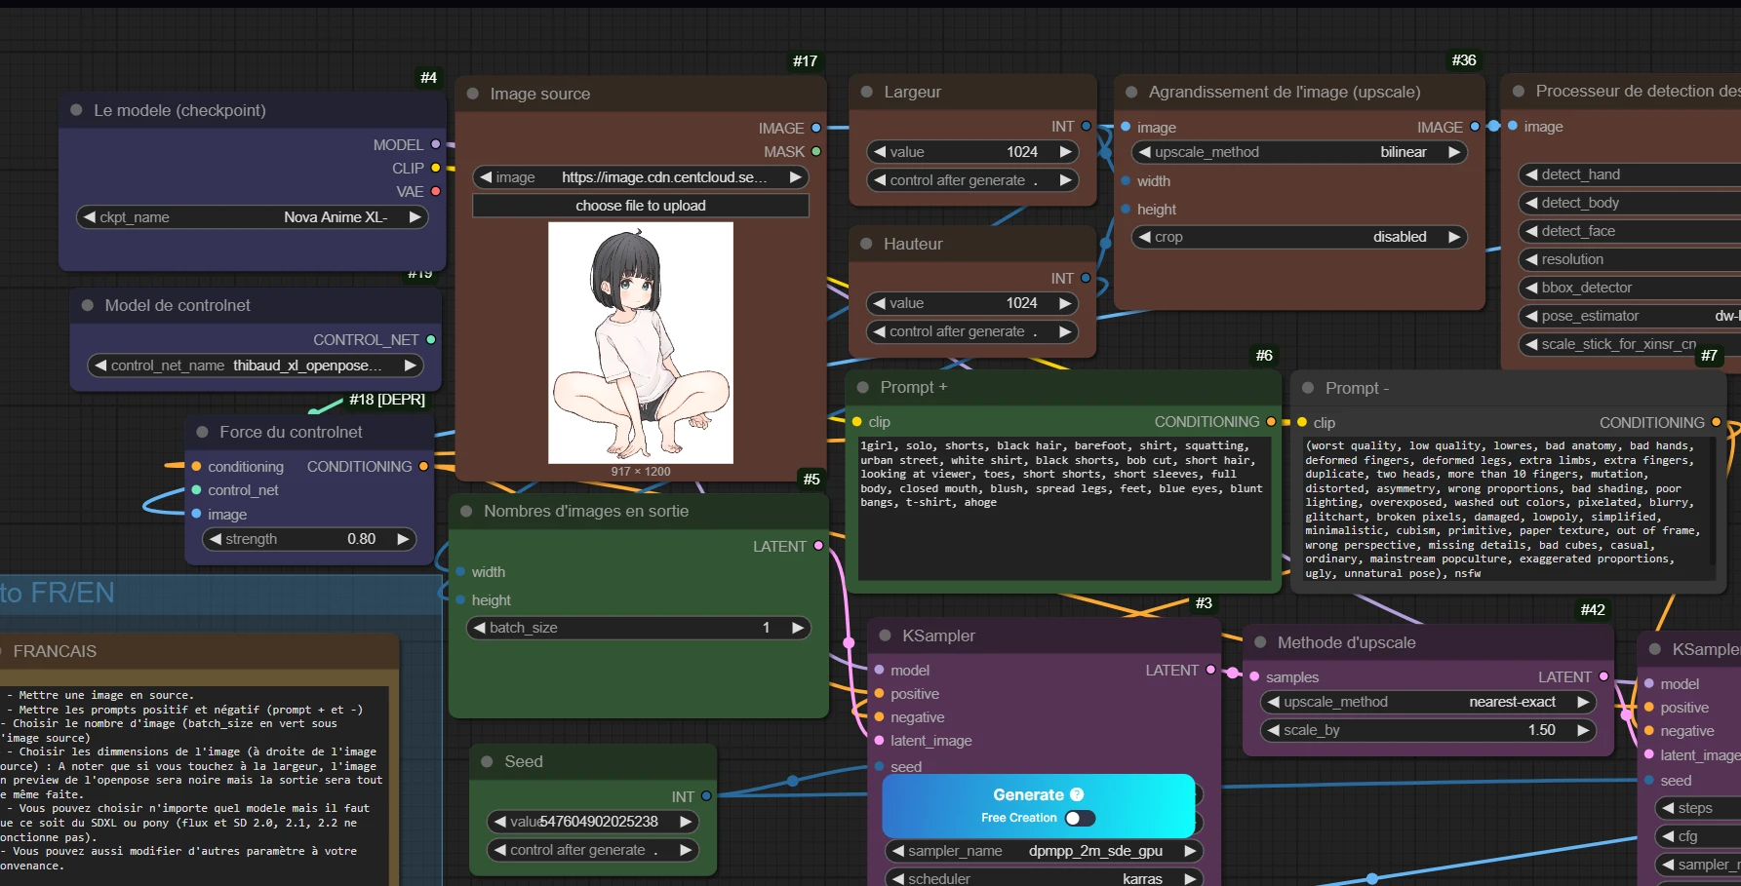Click right arrow to increase scale_by value

1583,730
